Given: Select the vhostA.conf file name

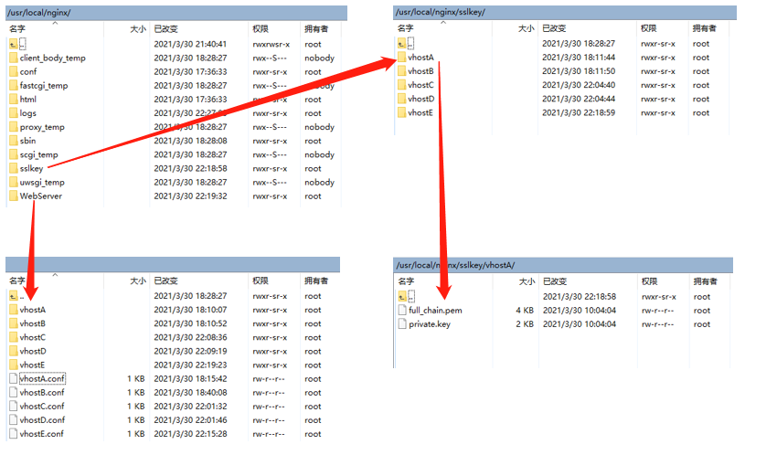Looking at the screenshot, I should (42, 379).
